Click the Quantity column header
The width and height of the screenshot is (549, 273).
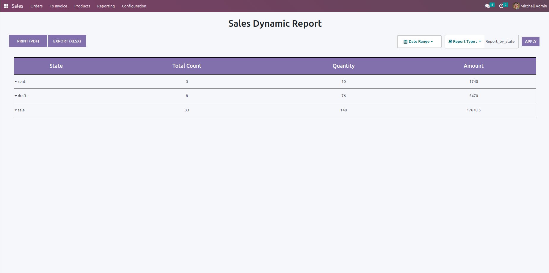(343, 66)
